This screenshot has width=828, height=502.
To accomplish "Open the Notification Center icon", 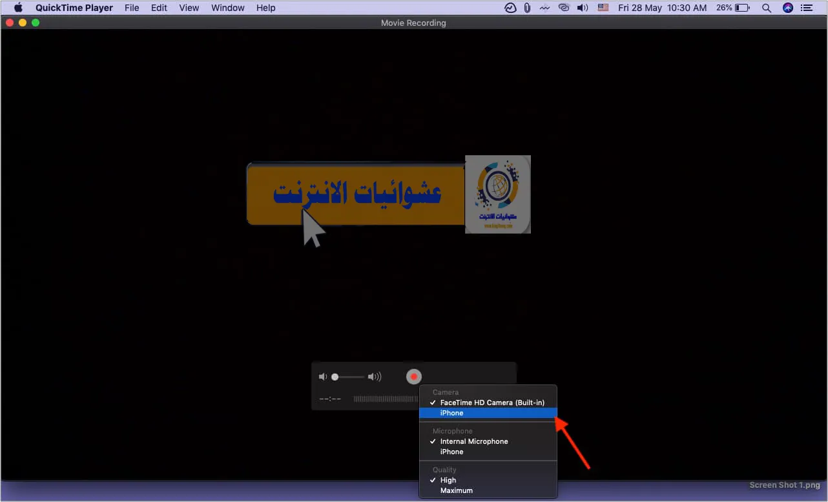I will pos(807,8).
